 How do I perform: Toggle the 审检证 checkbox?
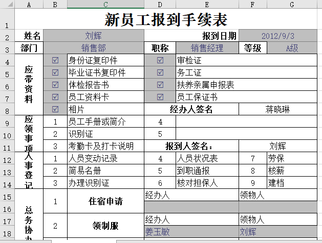[160, 60]
